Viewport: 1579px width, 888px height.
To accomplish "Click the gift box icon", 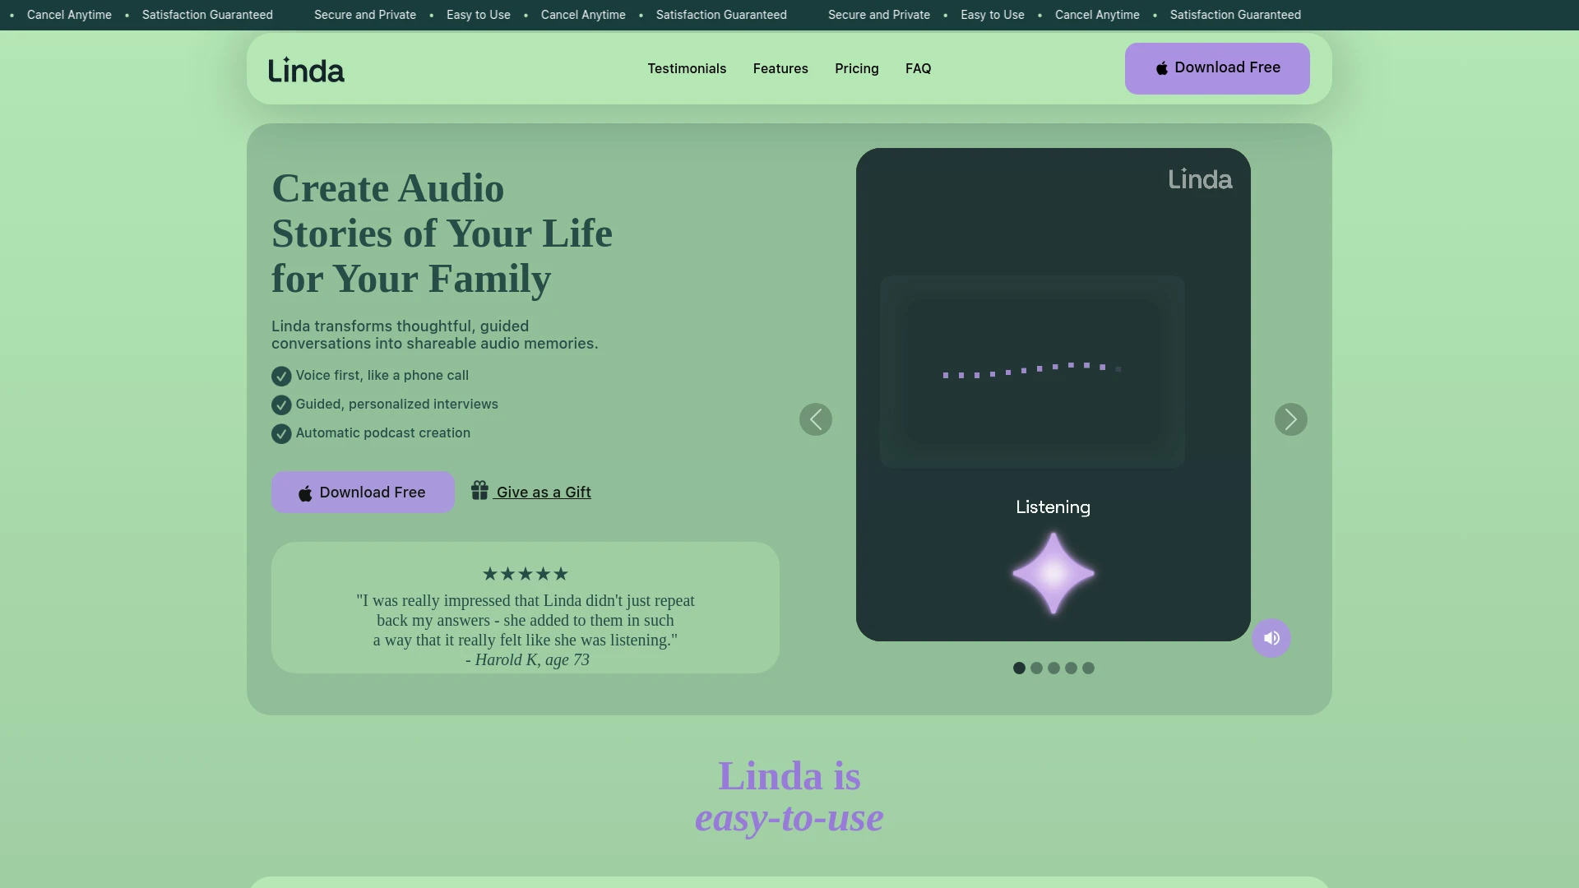I will point(479,491).
